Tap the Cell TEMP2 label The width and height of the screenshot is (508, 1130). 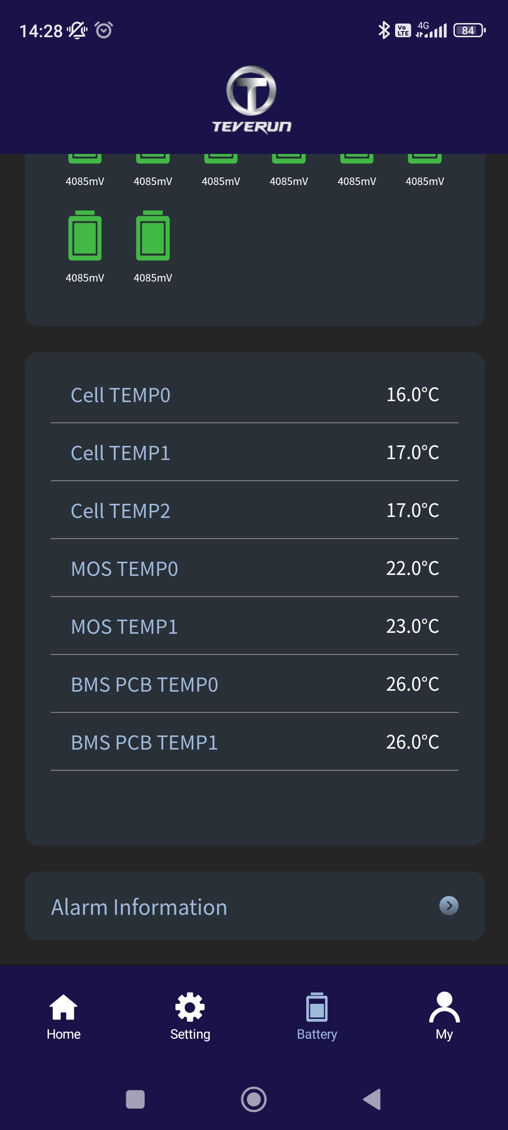pyautogui.click(x=120, y=511)
